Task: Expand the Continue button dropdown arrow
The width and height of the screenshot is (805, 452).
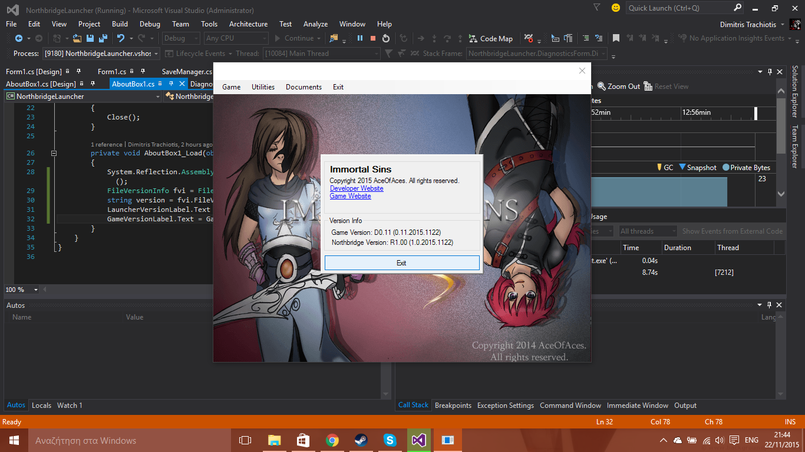Action: pos(319,38)
